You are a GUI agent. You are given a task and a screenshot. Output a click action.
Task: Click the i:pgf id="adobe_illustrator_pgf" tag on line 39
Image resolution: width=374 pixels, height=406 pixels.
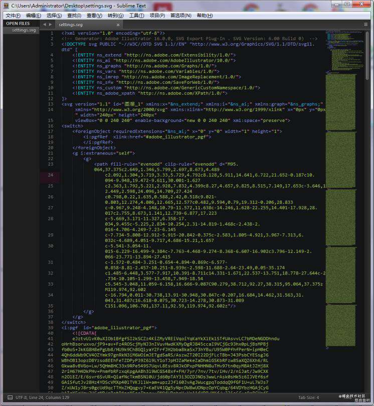click(x=109, y=328)
